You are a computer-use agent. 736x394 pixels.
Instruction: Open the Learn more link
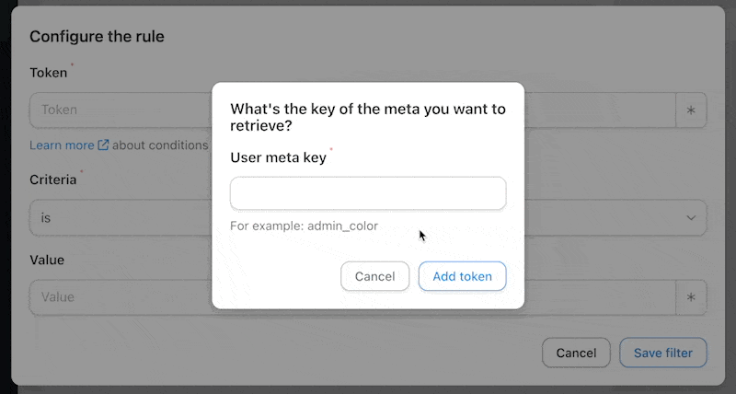click(x=62, y=145)
